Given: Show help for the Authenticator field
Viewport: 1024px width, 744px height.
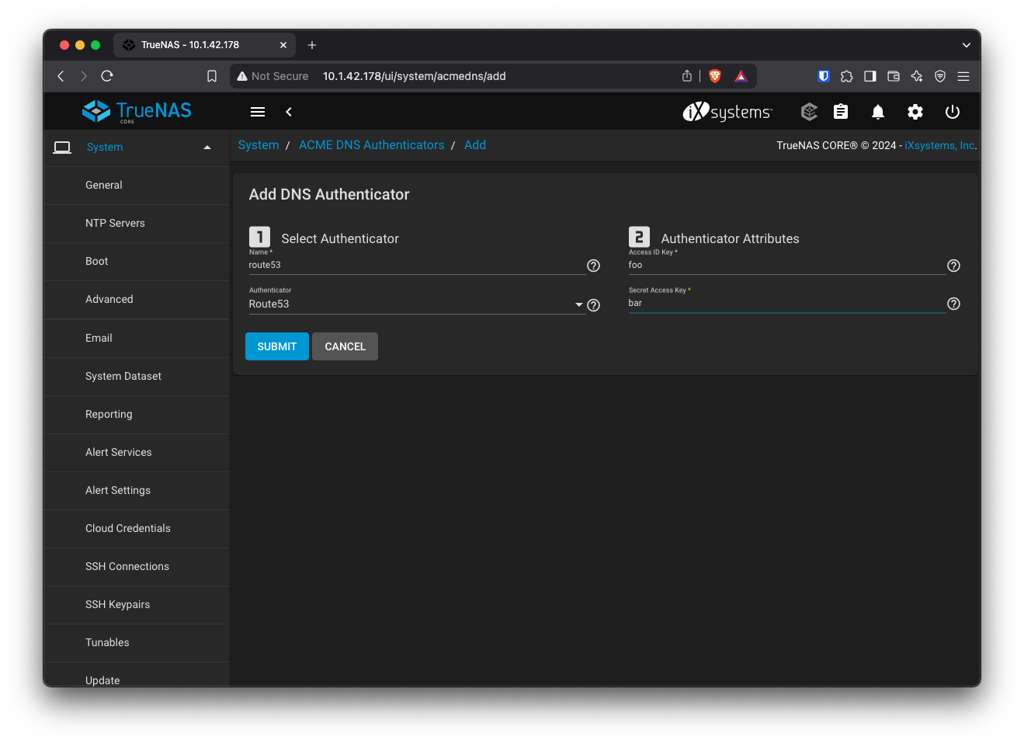Looking at the screenshot, I should pos(594,305).
